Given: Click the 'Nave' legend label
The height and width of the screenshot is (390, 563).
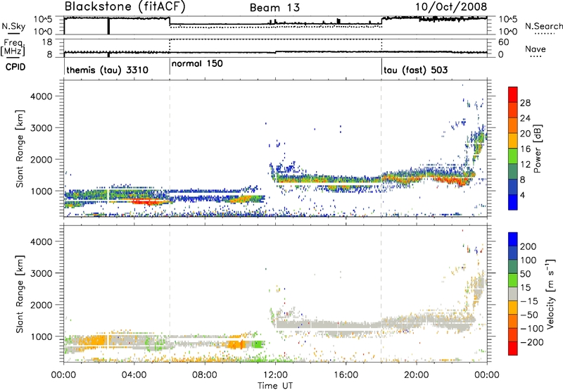Looking at the screenshot, I should click(536, 49).
